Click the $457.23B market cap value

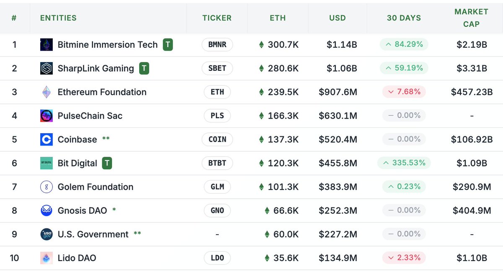[x=472, y=92]
